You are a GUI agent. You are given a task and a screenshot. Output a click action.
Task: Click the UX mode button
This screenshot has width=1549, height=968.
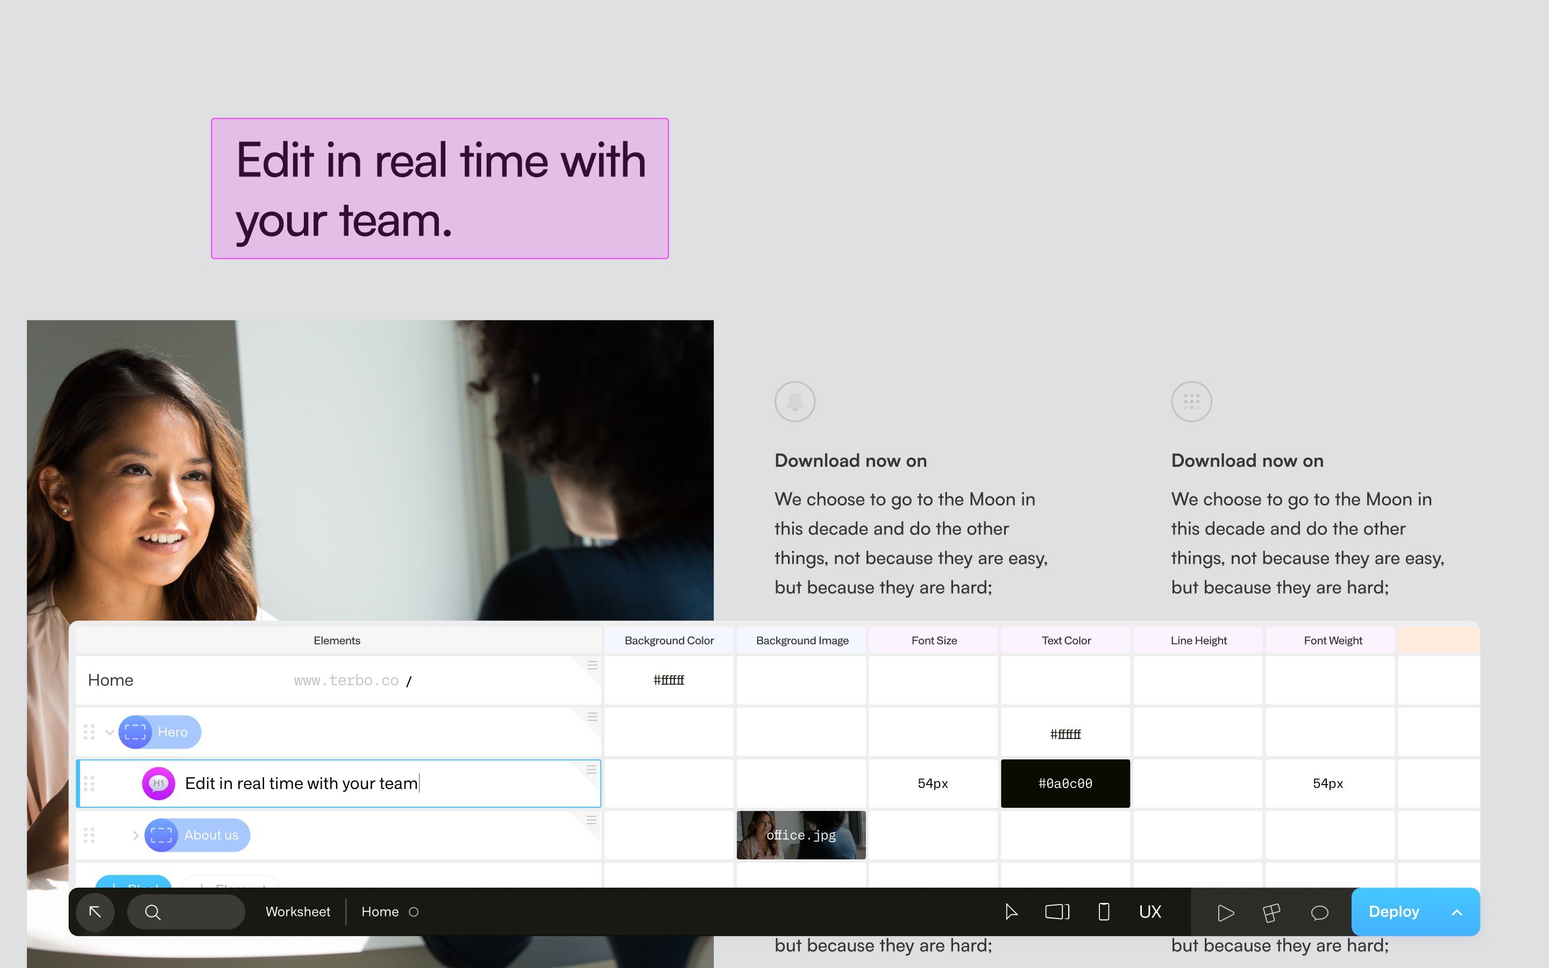click(x=1149, y=912)
